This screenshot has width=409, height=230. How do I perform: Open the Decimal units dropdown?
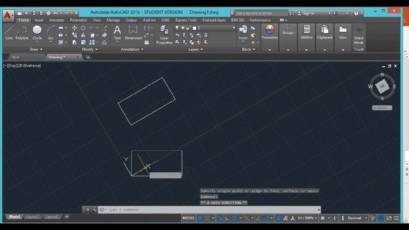pyautogui.click(x=357, y=218)
